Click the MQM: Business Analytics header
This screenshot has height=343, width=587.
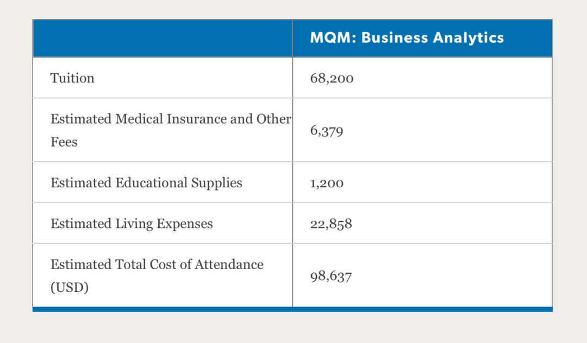coord(407,38)
